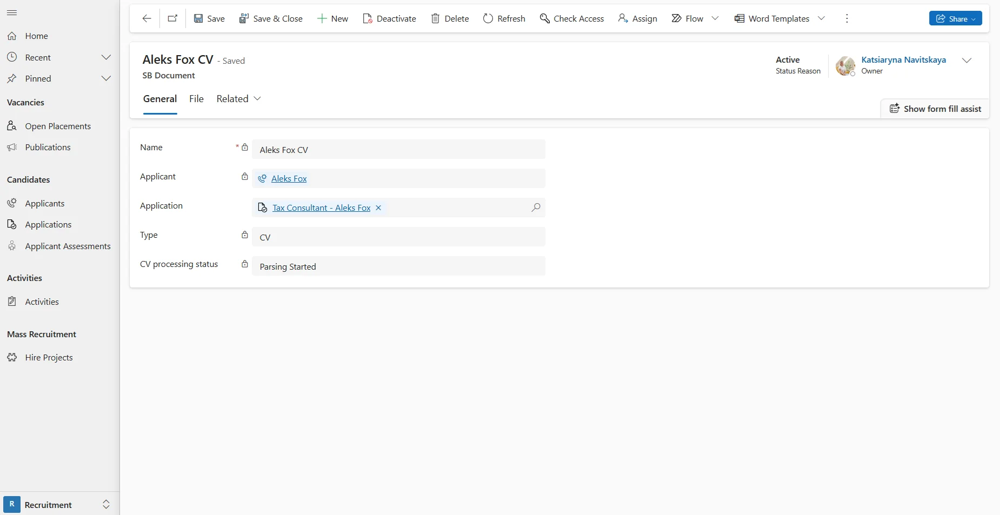Refresh the record

[x=504, y=18]
